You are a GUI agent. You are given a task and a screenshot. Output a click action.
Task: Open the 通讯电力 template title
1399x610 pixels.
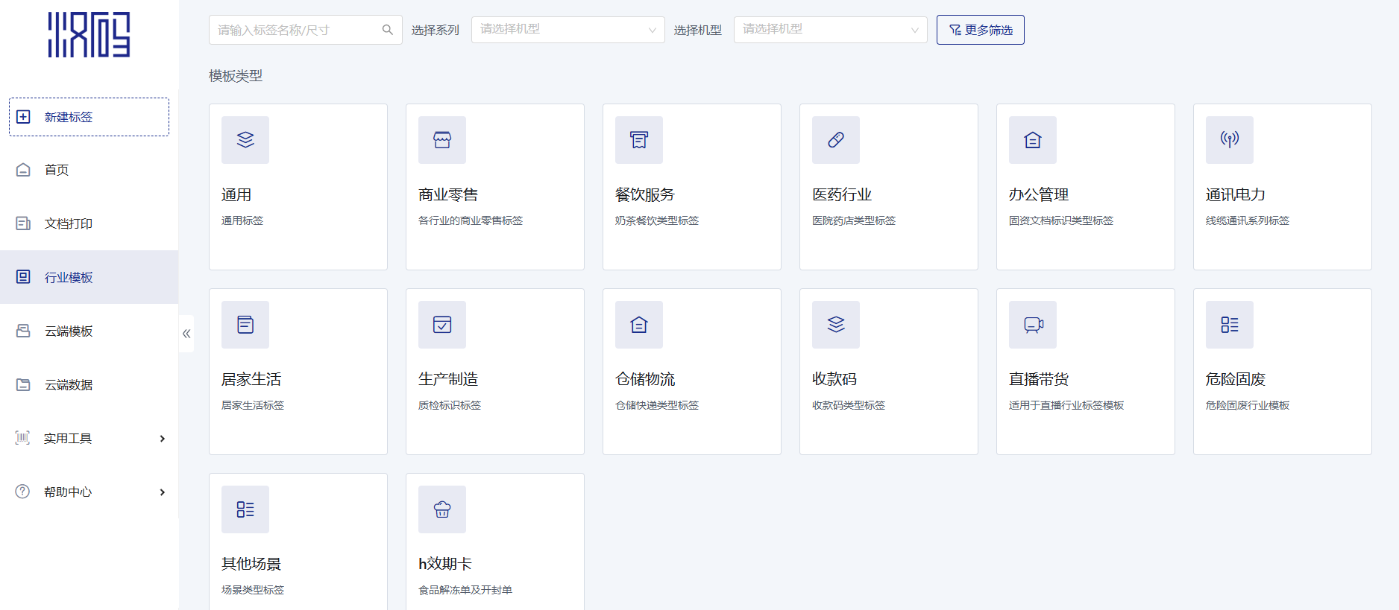(x=1236, y=194)
